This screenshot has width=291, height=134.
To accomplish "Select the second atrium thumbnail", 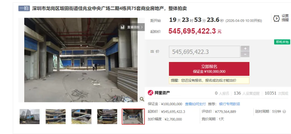I will tap(56, 117).
